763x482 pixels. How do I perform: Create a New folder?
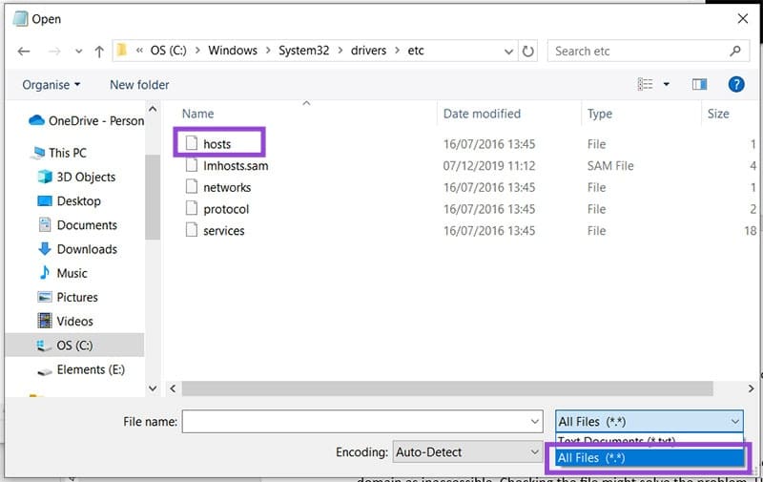click(x=139, y=85)
